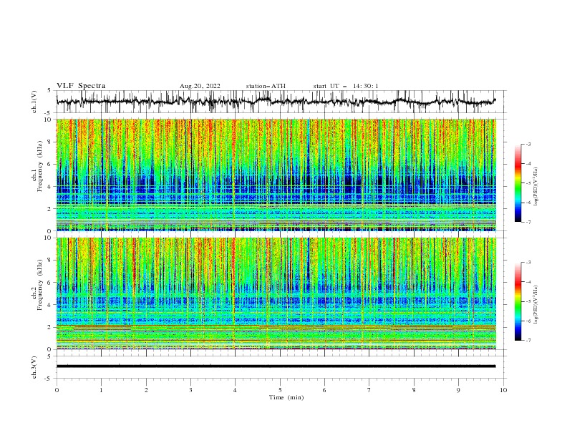Click the time axis tick label "6"
The height and width of the screenshot is (438, 567).
click(x=324, y=390)
